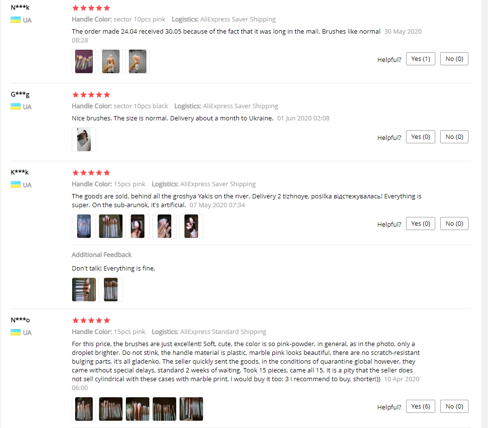Image resolution: width=488 pixels, height=428 pixels.
Task: Open second photo in N***k's review
Action: coord(111,61)
